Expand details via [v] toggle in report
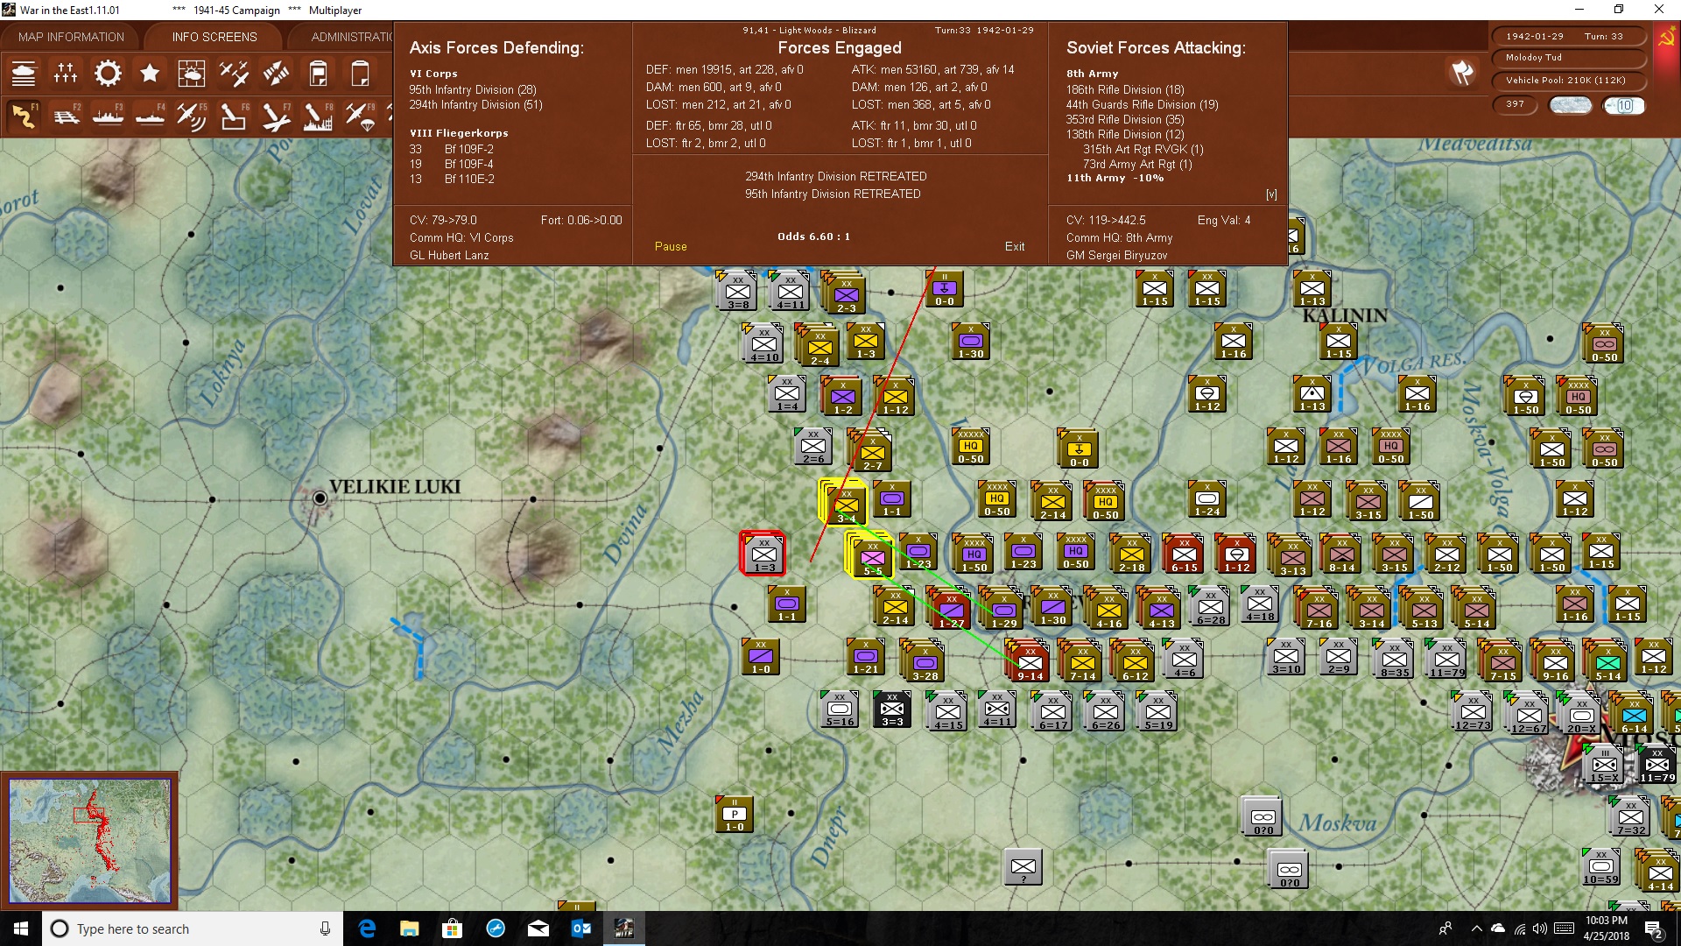The image size is (1681, 946). pyautogui.click(x=1271, y=194)
